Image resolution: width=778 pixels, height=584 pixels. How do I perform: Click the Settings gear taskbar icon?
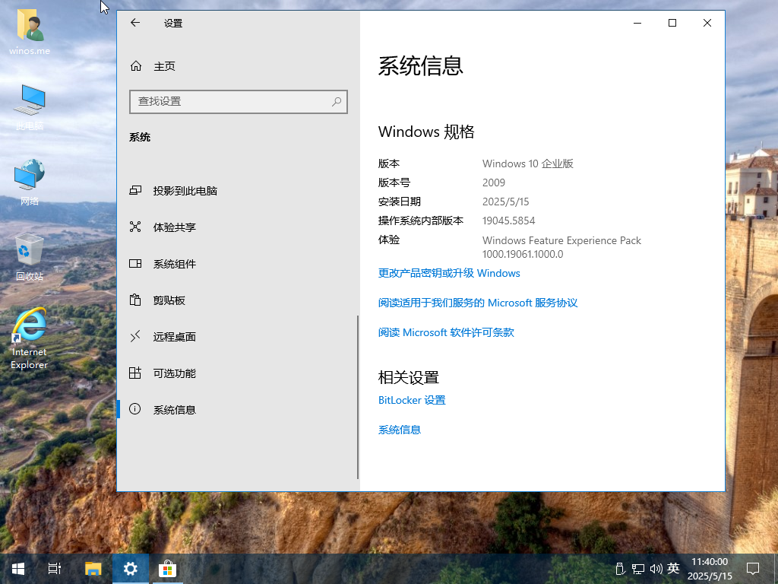click(131, 569)
